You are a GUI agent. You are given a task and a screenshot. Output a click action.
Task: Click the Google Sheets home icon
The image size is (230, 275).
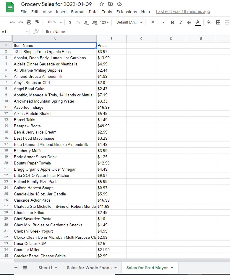tap(10, 7)
